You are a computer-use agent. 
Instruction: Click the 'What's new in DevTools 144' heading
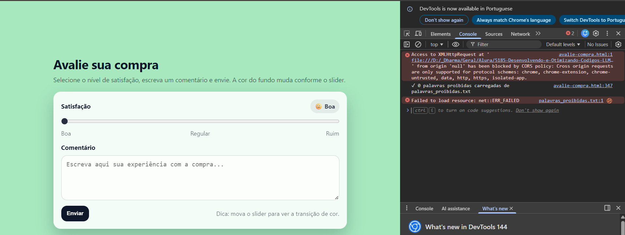tap(466, 227)
